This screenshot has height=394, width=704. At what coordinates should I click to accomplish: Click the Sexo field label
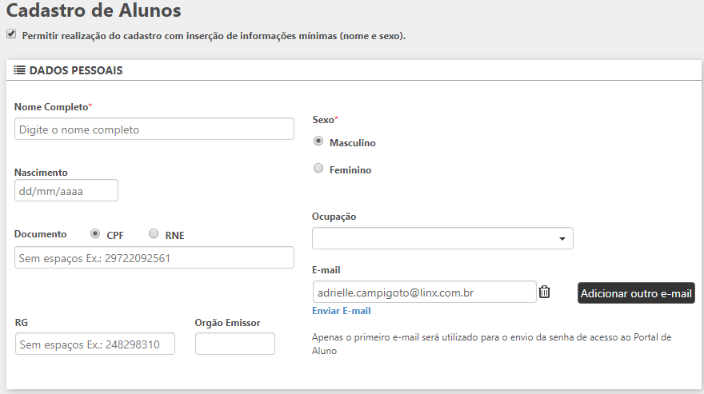(325, 120)
